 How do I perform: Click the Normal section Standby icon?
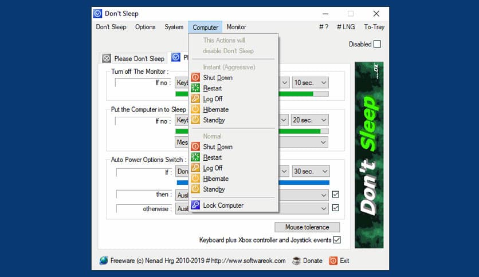(x=195, y=189)
